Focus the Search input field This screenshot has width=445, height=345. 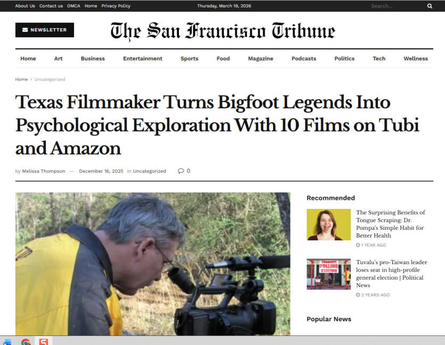[397, 6]
